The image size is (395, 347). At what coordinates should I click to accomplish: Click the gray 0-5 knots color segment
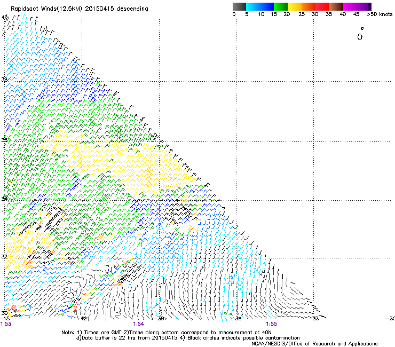click(x=239, y=6)
